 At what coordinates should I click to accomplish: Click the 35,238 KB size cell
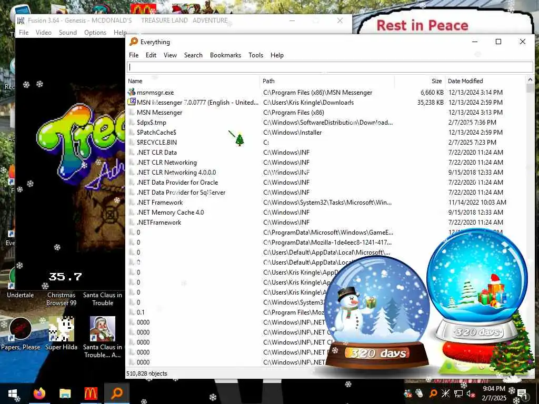pyautogui.click(x=431, y=103)
